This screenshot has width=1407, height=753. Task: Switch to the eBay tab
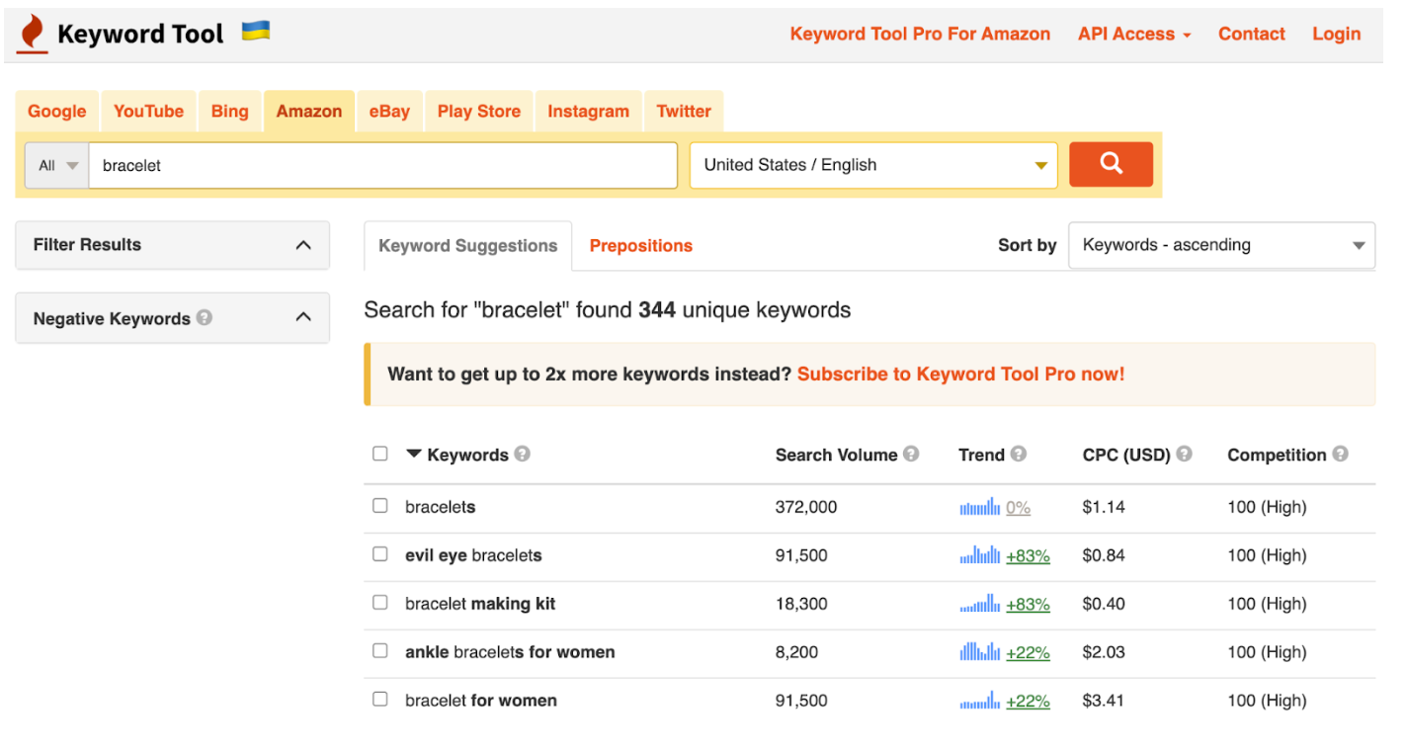[x=389, y=112]
